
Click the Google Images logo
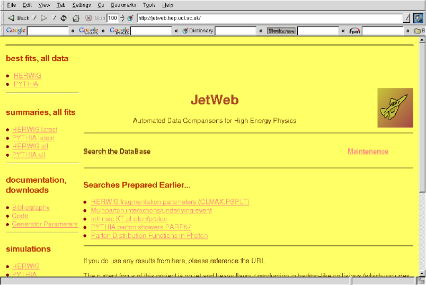click(x=119, y=31)
